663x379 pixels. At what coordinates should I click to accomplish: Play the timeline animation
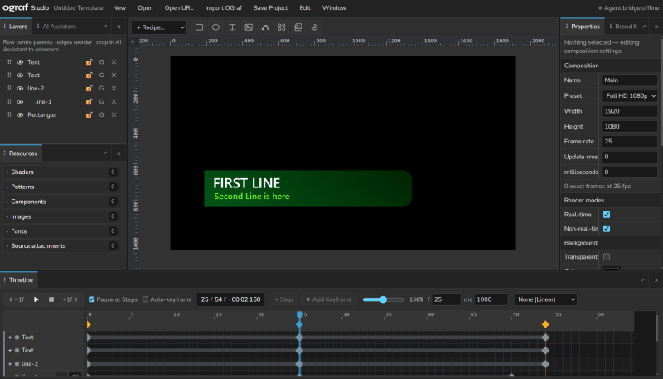36,299
